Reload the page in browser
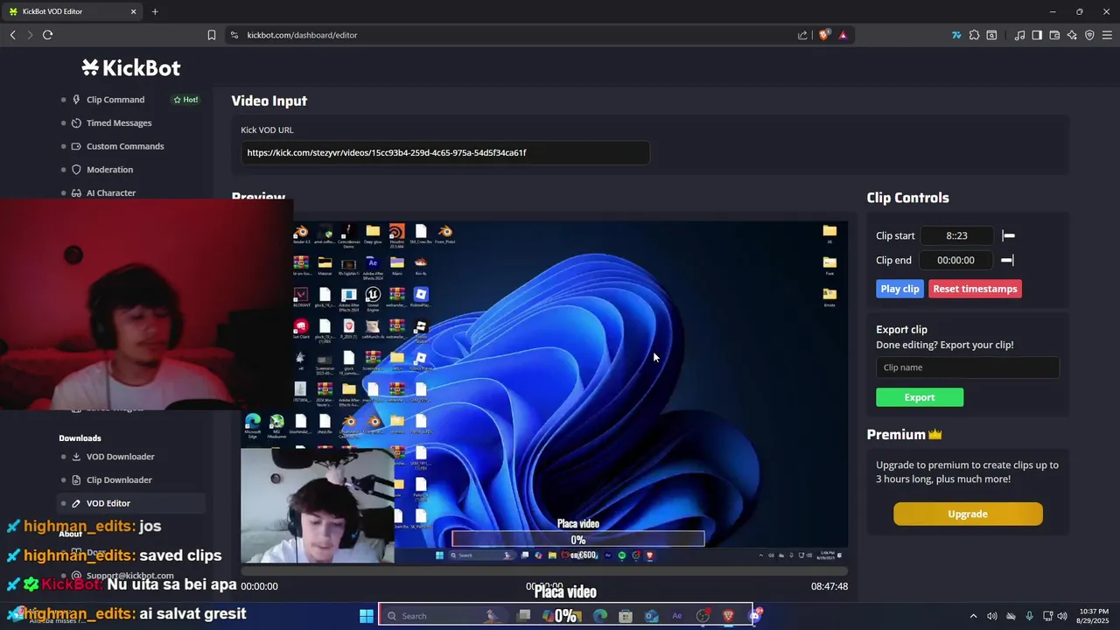 coord(47,35)
